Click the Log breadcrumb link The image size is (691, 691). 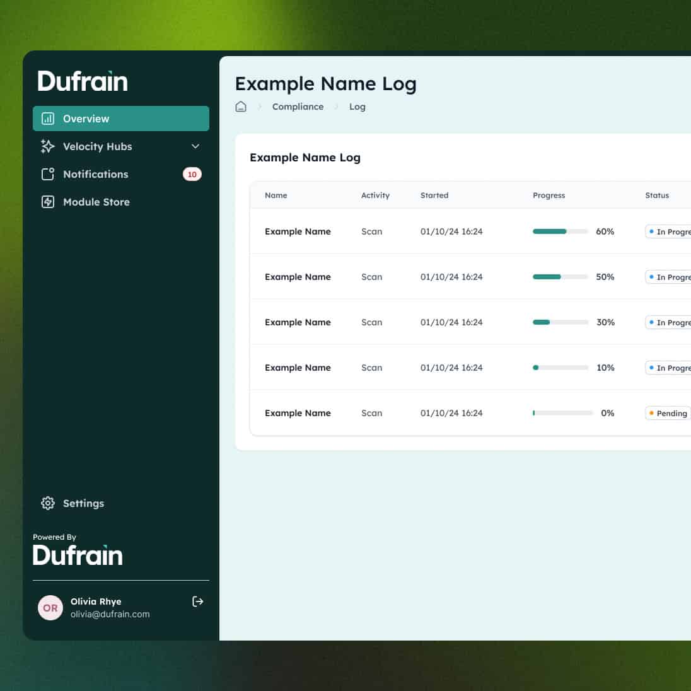(357, 107)
